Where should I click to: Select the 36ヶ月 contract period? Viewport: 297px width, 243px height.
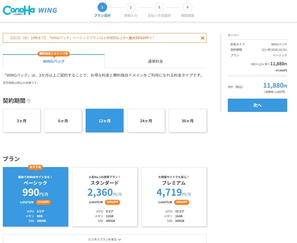(187, 121)
